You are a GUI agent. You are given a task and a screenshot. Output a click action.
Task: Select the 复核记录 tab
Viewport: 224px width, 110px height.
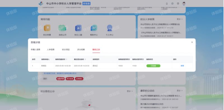[x=96, y=50]
